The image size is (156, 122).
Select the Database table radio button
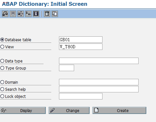2,40
